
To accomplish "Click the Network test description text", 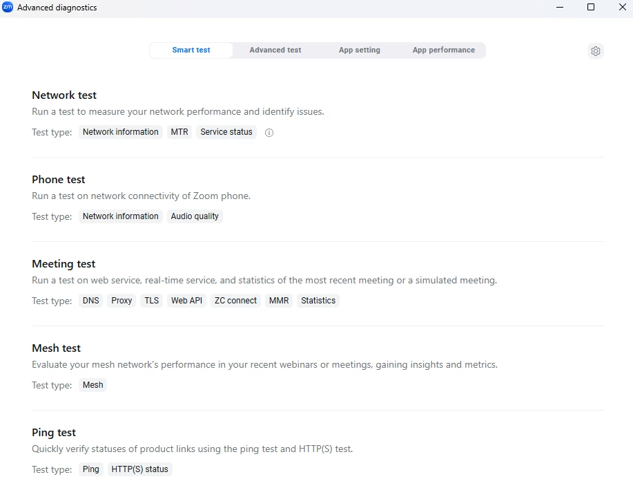I will [178, 111].
